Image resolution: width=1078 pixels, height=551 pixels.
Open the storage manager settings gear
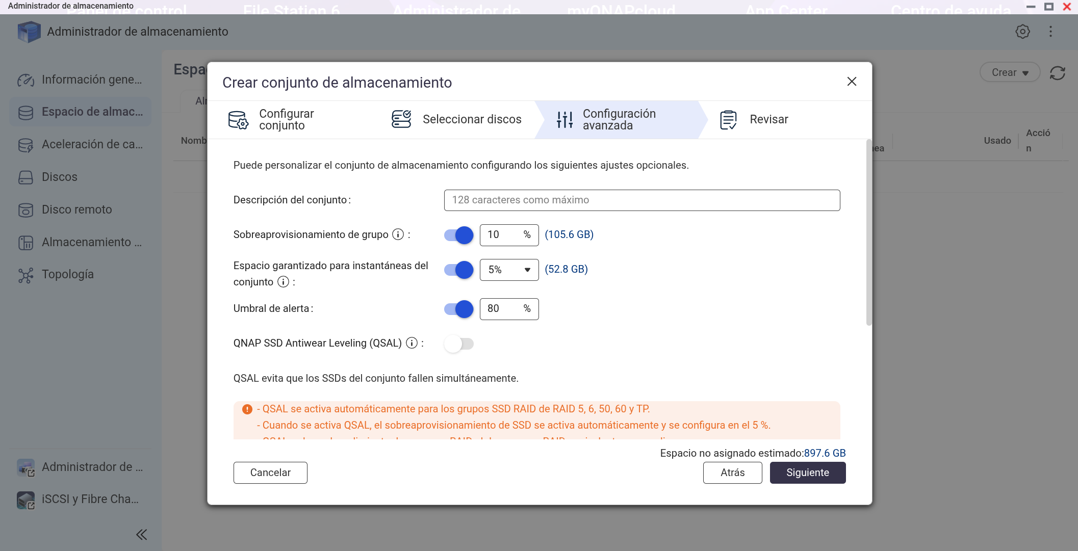[1022, 32]
